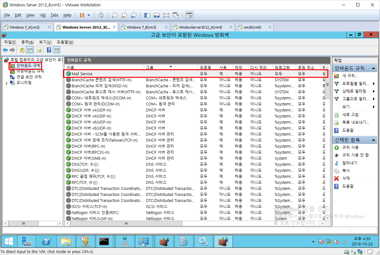The width and height of the screenshot is (380, 255).
Task: Take a snapshot with the clock-plus icon
Action: (x=115, y=15)
